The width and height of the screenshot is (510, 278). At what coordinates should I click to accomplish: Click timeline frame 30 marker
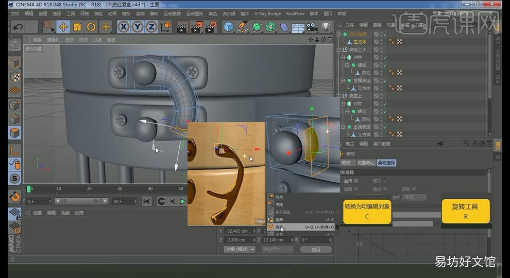click(x=120, y=188)
